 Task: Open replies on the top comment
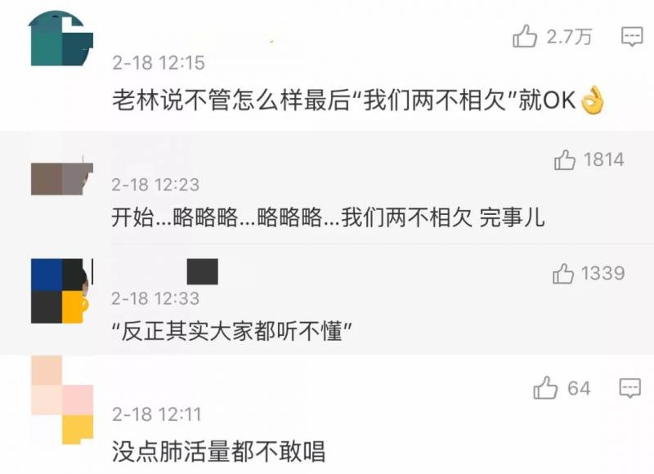(x=632, y=37)
